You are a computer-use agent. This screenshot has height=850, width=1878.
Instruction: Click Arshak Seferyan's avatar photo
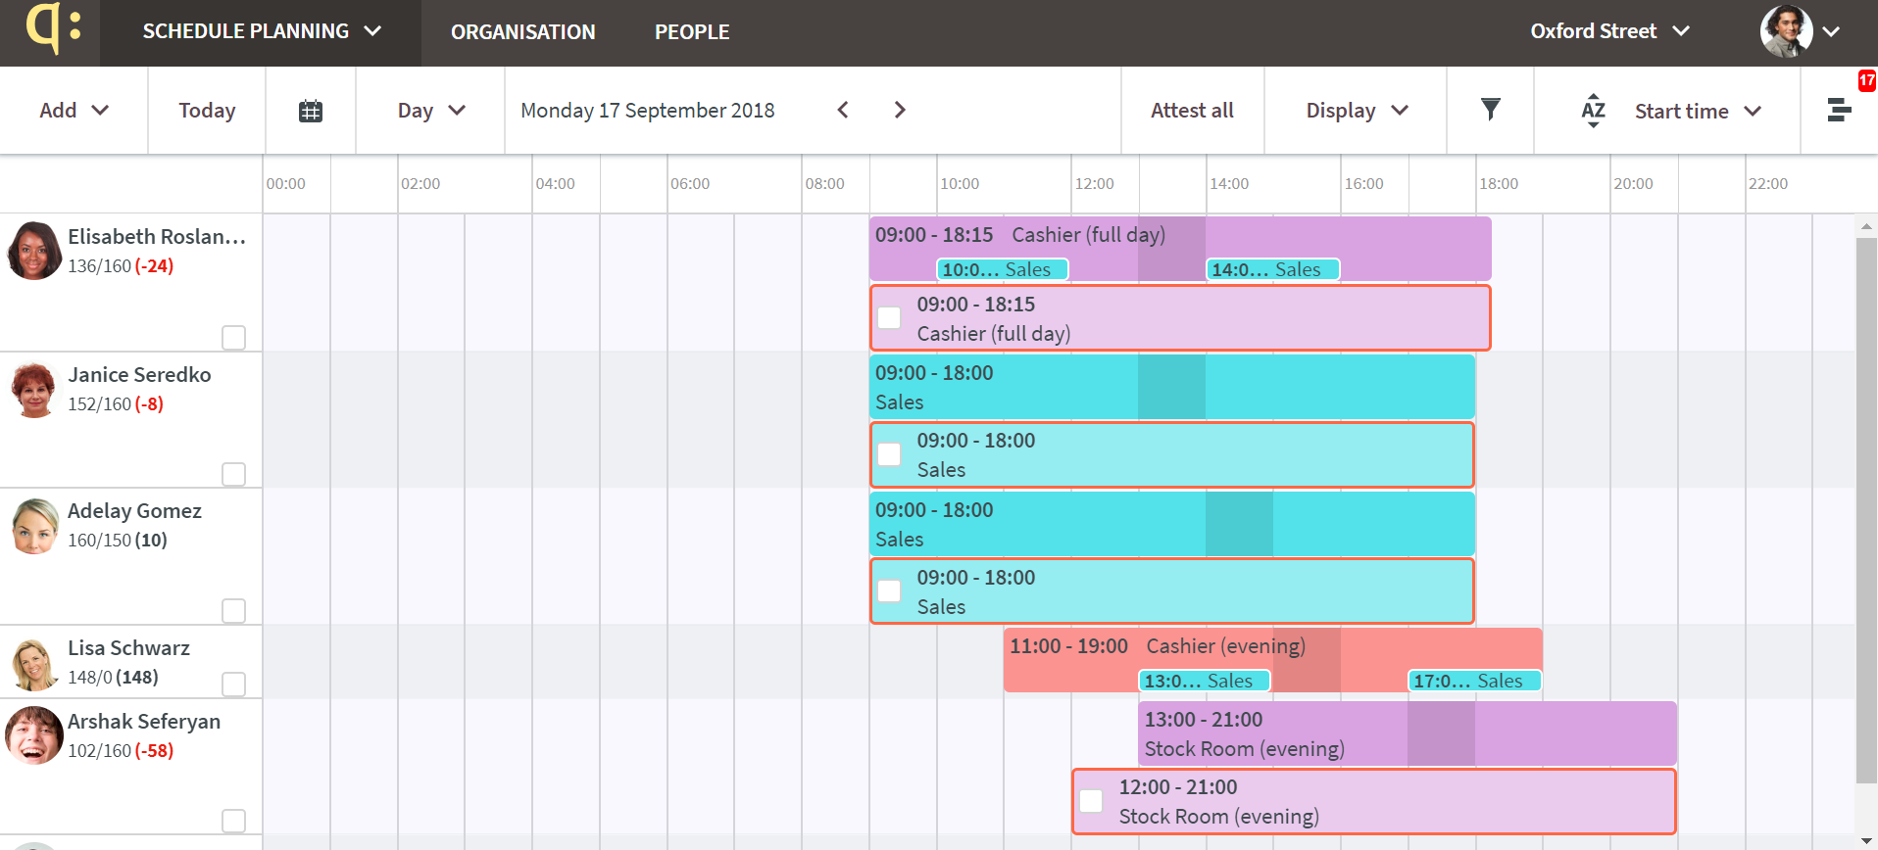click(34, 735)
